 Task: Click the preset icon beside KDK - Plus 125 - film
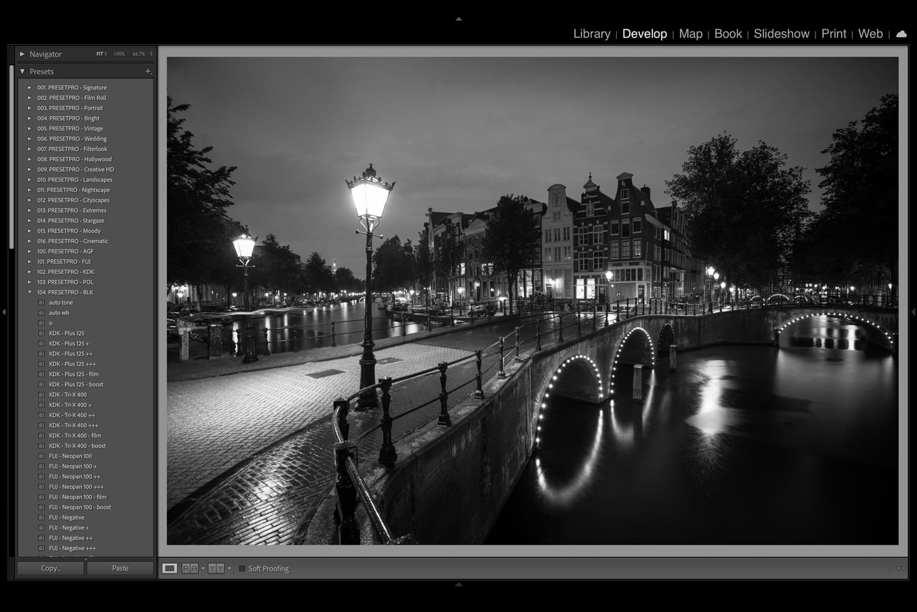coord(42,375)
